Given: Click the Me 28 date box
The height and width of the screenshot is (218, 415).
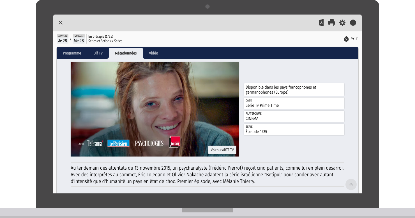Looking at the screenshot, I should click(x=79, y=39).
